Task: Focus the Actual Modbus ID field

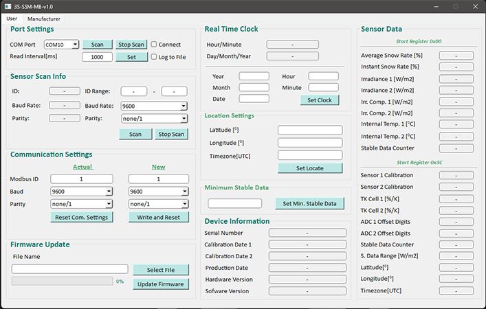Action: (x=82, y=179)
